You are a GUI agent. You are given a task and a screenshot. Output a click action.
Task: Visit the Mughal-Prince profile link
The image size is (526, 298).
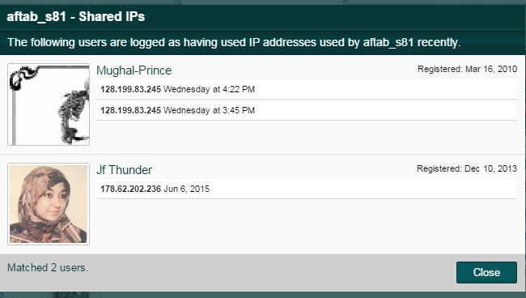(134, 70)
